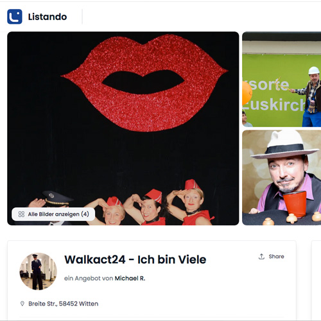Click the grid icon beside Alle Bilder anzeigen
Screen dimensions: 321x321
(21, 214)
